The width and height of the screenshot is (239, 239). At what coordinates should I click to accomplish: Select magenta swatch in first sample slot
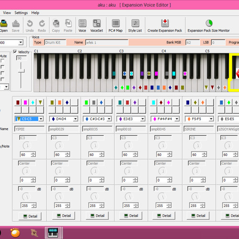click(25, 102)
